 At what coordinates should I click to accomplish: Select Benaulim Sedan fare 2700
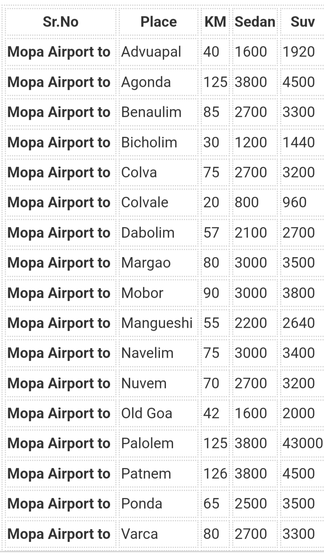pos(255,112)
